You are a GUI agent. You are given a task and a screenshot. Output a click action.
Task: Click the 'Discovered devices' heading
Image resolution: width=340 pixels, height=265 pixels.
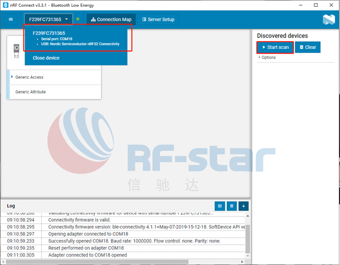tap(282, 35)
